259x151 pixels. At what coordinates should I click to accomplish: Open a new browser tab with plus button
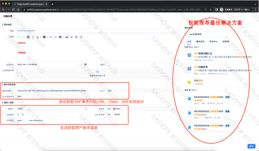(x=52, y=4)
